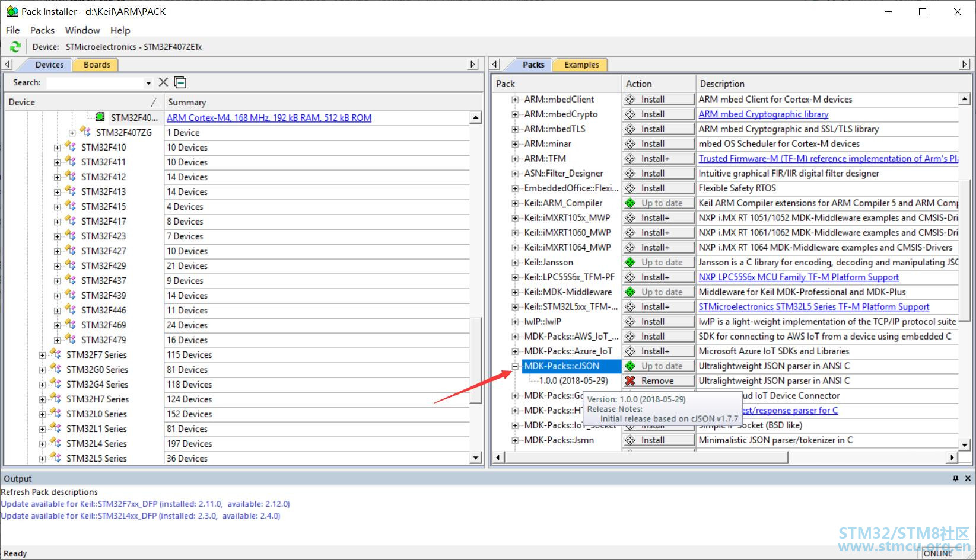Open the ARM Cortex-M4 168 MHz summary link
976x560 pixels.
269,118
